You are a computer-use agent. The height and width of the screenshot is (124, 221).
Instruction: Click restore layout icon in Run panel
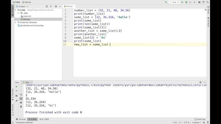17,96
